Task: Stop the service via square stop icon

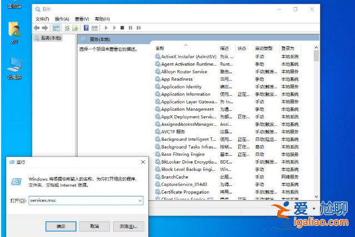Action: [x=122, y=28]
